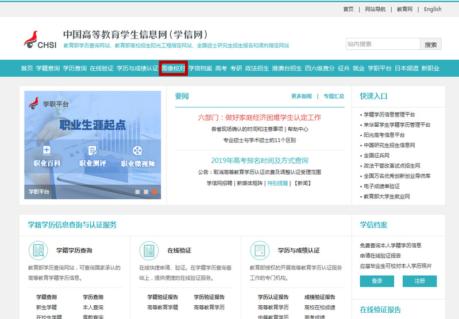Select the first carousel indicator dot
The image size is (459, 319).
tap(137, 192)
